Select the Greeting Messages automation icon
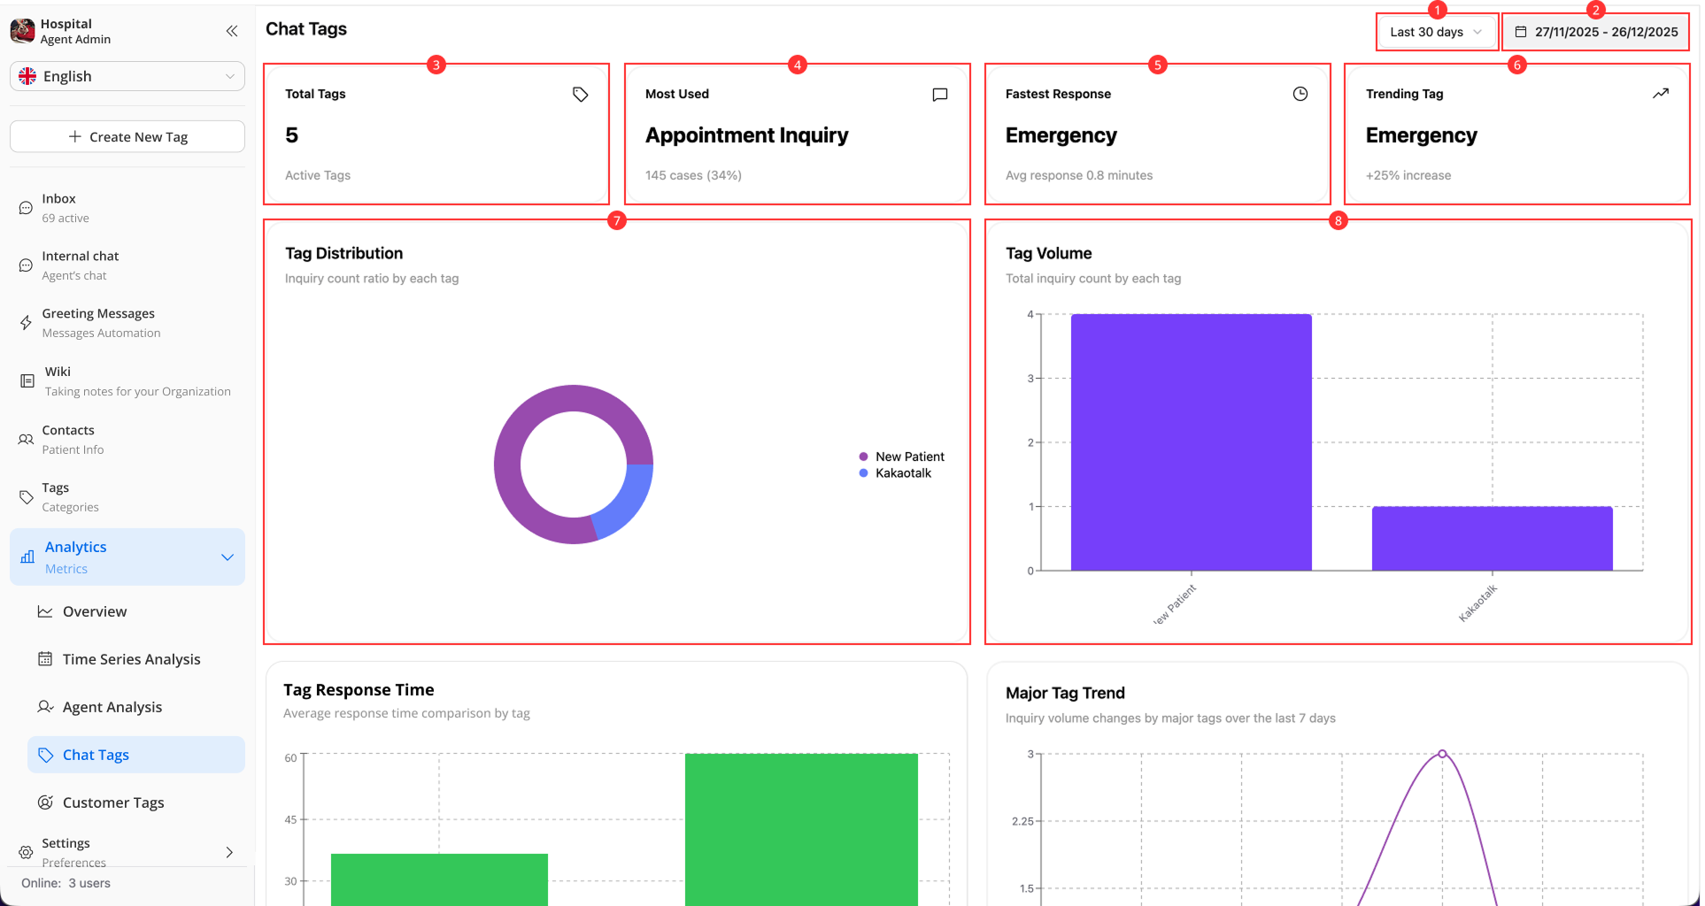Screen dimensions: 1705x906 pos(25,321)
